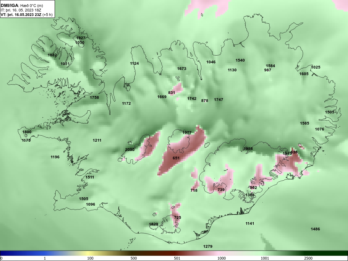
Task: Select the 651 value on the dark red area
Action: coord(176,158)
